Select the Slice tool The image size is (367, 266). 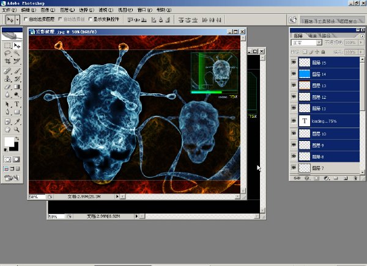[x=17, y=61]
